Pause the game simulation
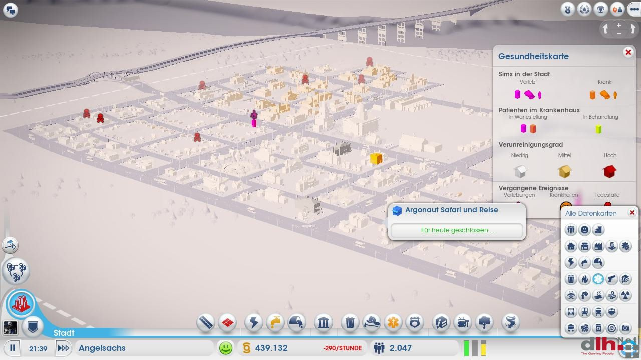This screenshot has height=360, width=641. tap(13, 348)
